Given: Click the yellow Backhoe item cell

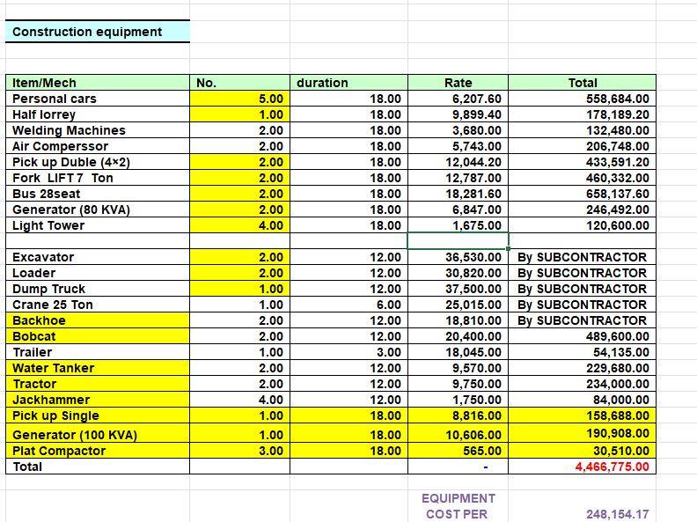Looking at the screenshot, I should point(97,320).
